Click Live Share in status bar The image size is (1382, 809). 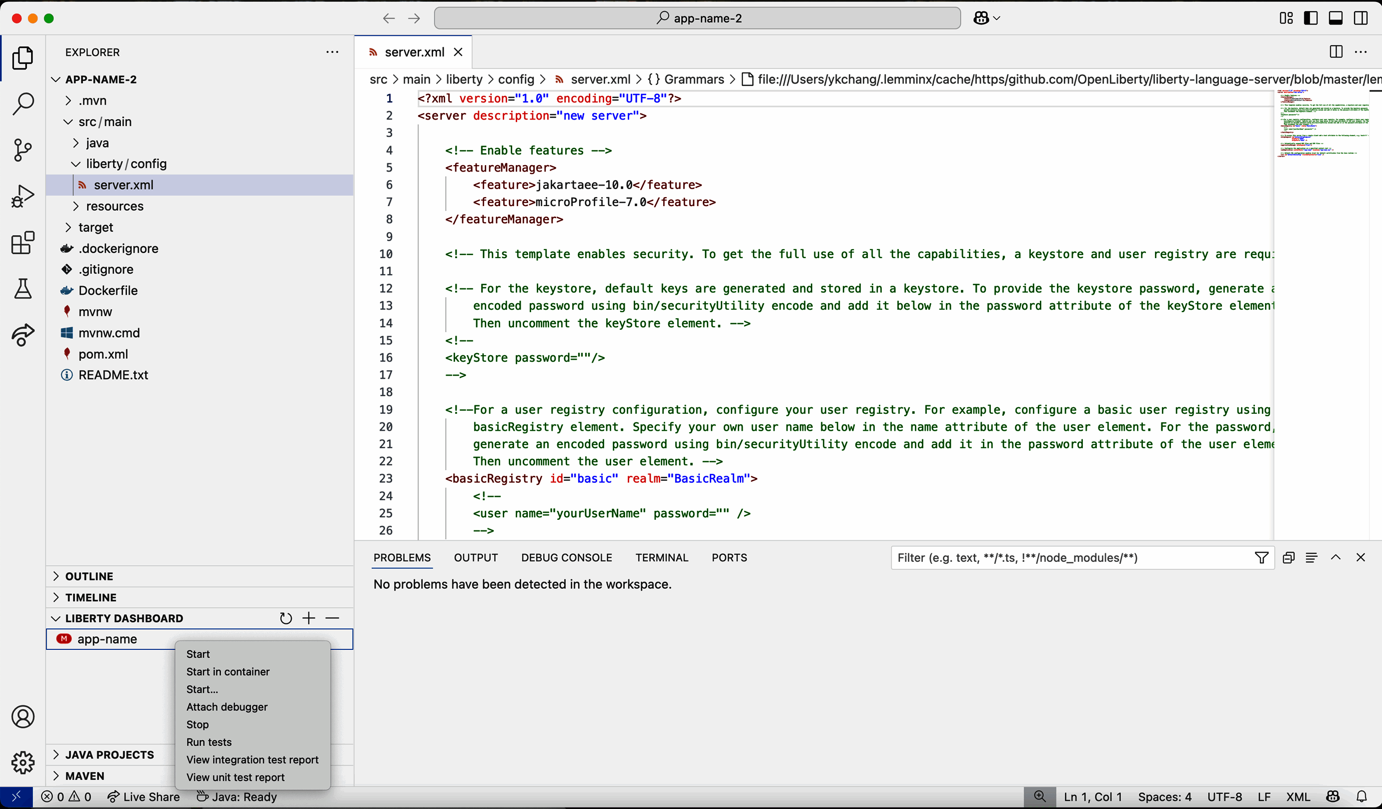pos(144,797)
